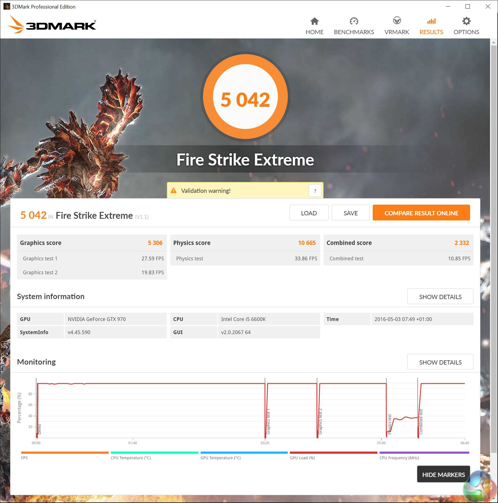Click the time value 2016-05-03 07:49
The height and width of the screenshot is (503, 498).
pyautogui.click(x=403, y=319)
